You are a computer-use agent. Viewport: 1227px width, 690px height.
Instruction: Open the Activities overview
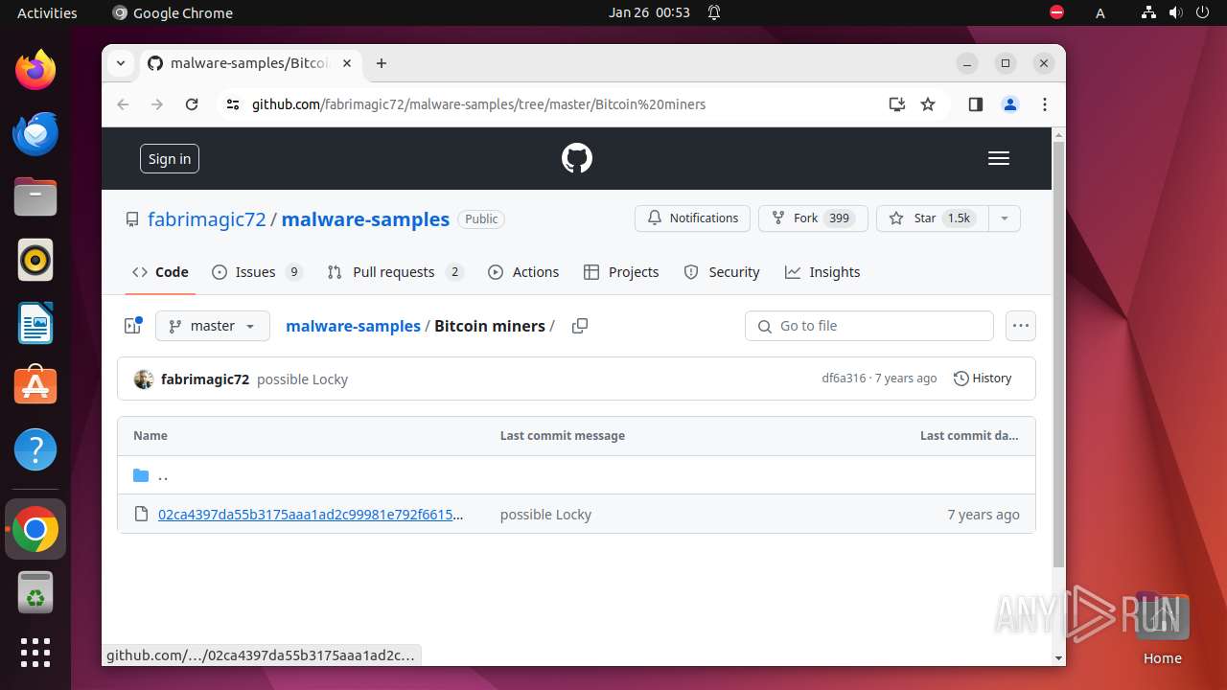pos(47,12)
